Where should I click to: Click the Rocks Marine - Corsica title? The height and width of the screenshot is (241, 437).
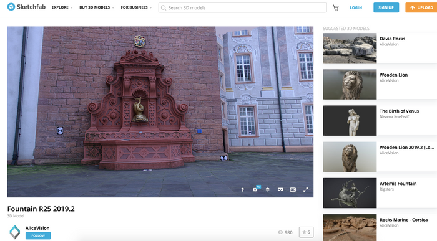(403, 220)
